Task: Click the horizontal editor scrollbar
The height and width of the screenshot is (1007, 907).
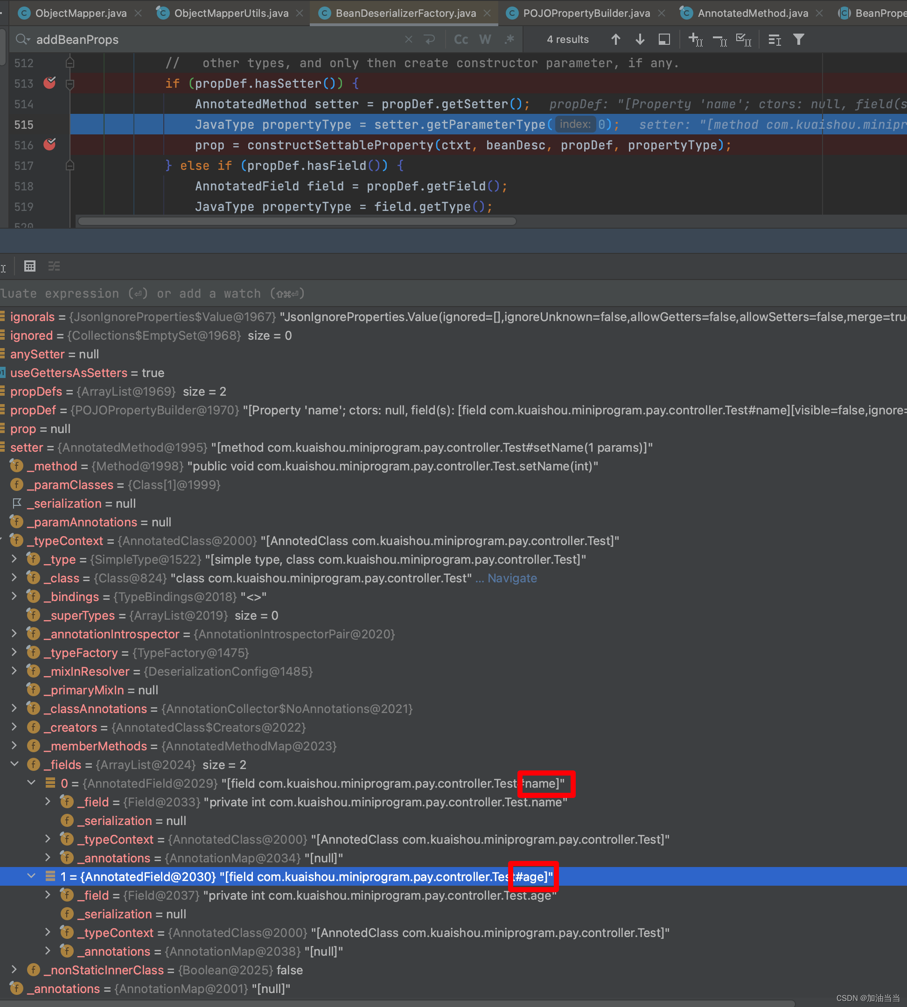Action: click(x=297, y=221)
